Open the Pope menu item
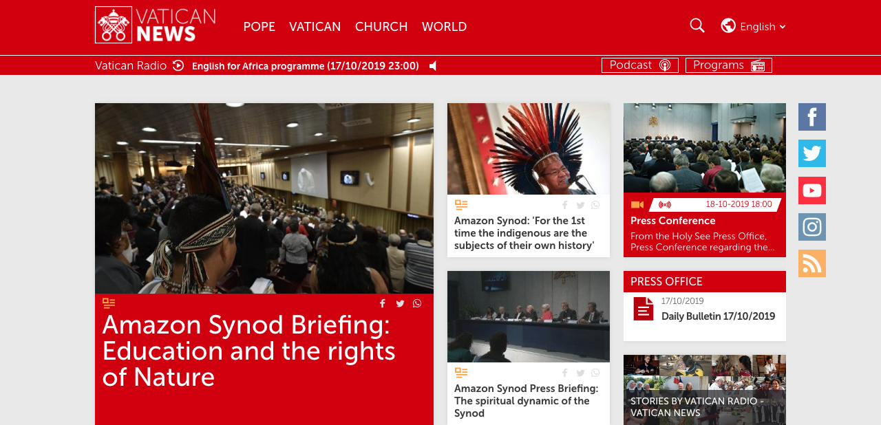The image size is (881, 425). (x=259, y=27)
